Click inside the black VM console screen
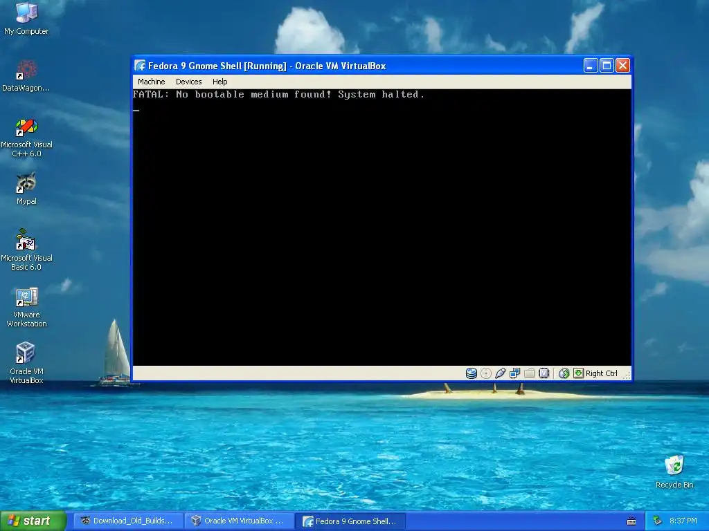Image resolution: width=709 pixels, height=531 pixels. pos(382,227)
